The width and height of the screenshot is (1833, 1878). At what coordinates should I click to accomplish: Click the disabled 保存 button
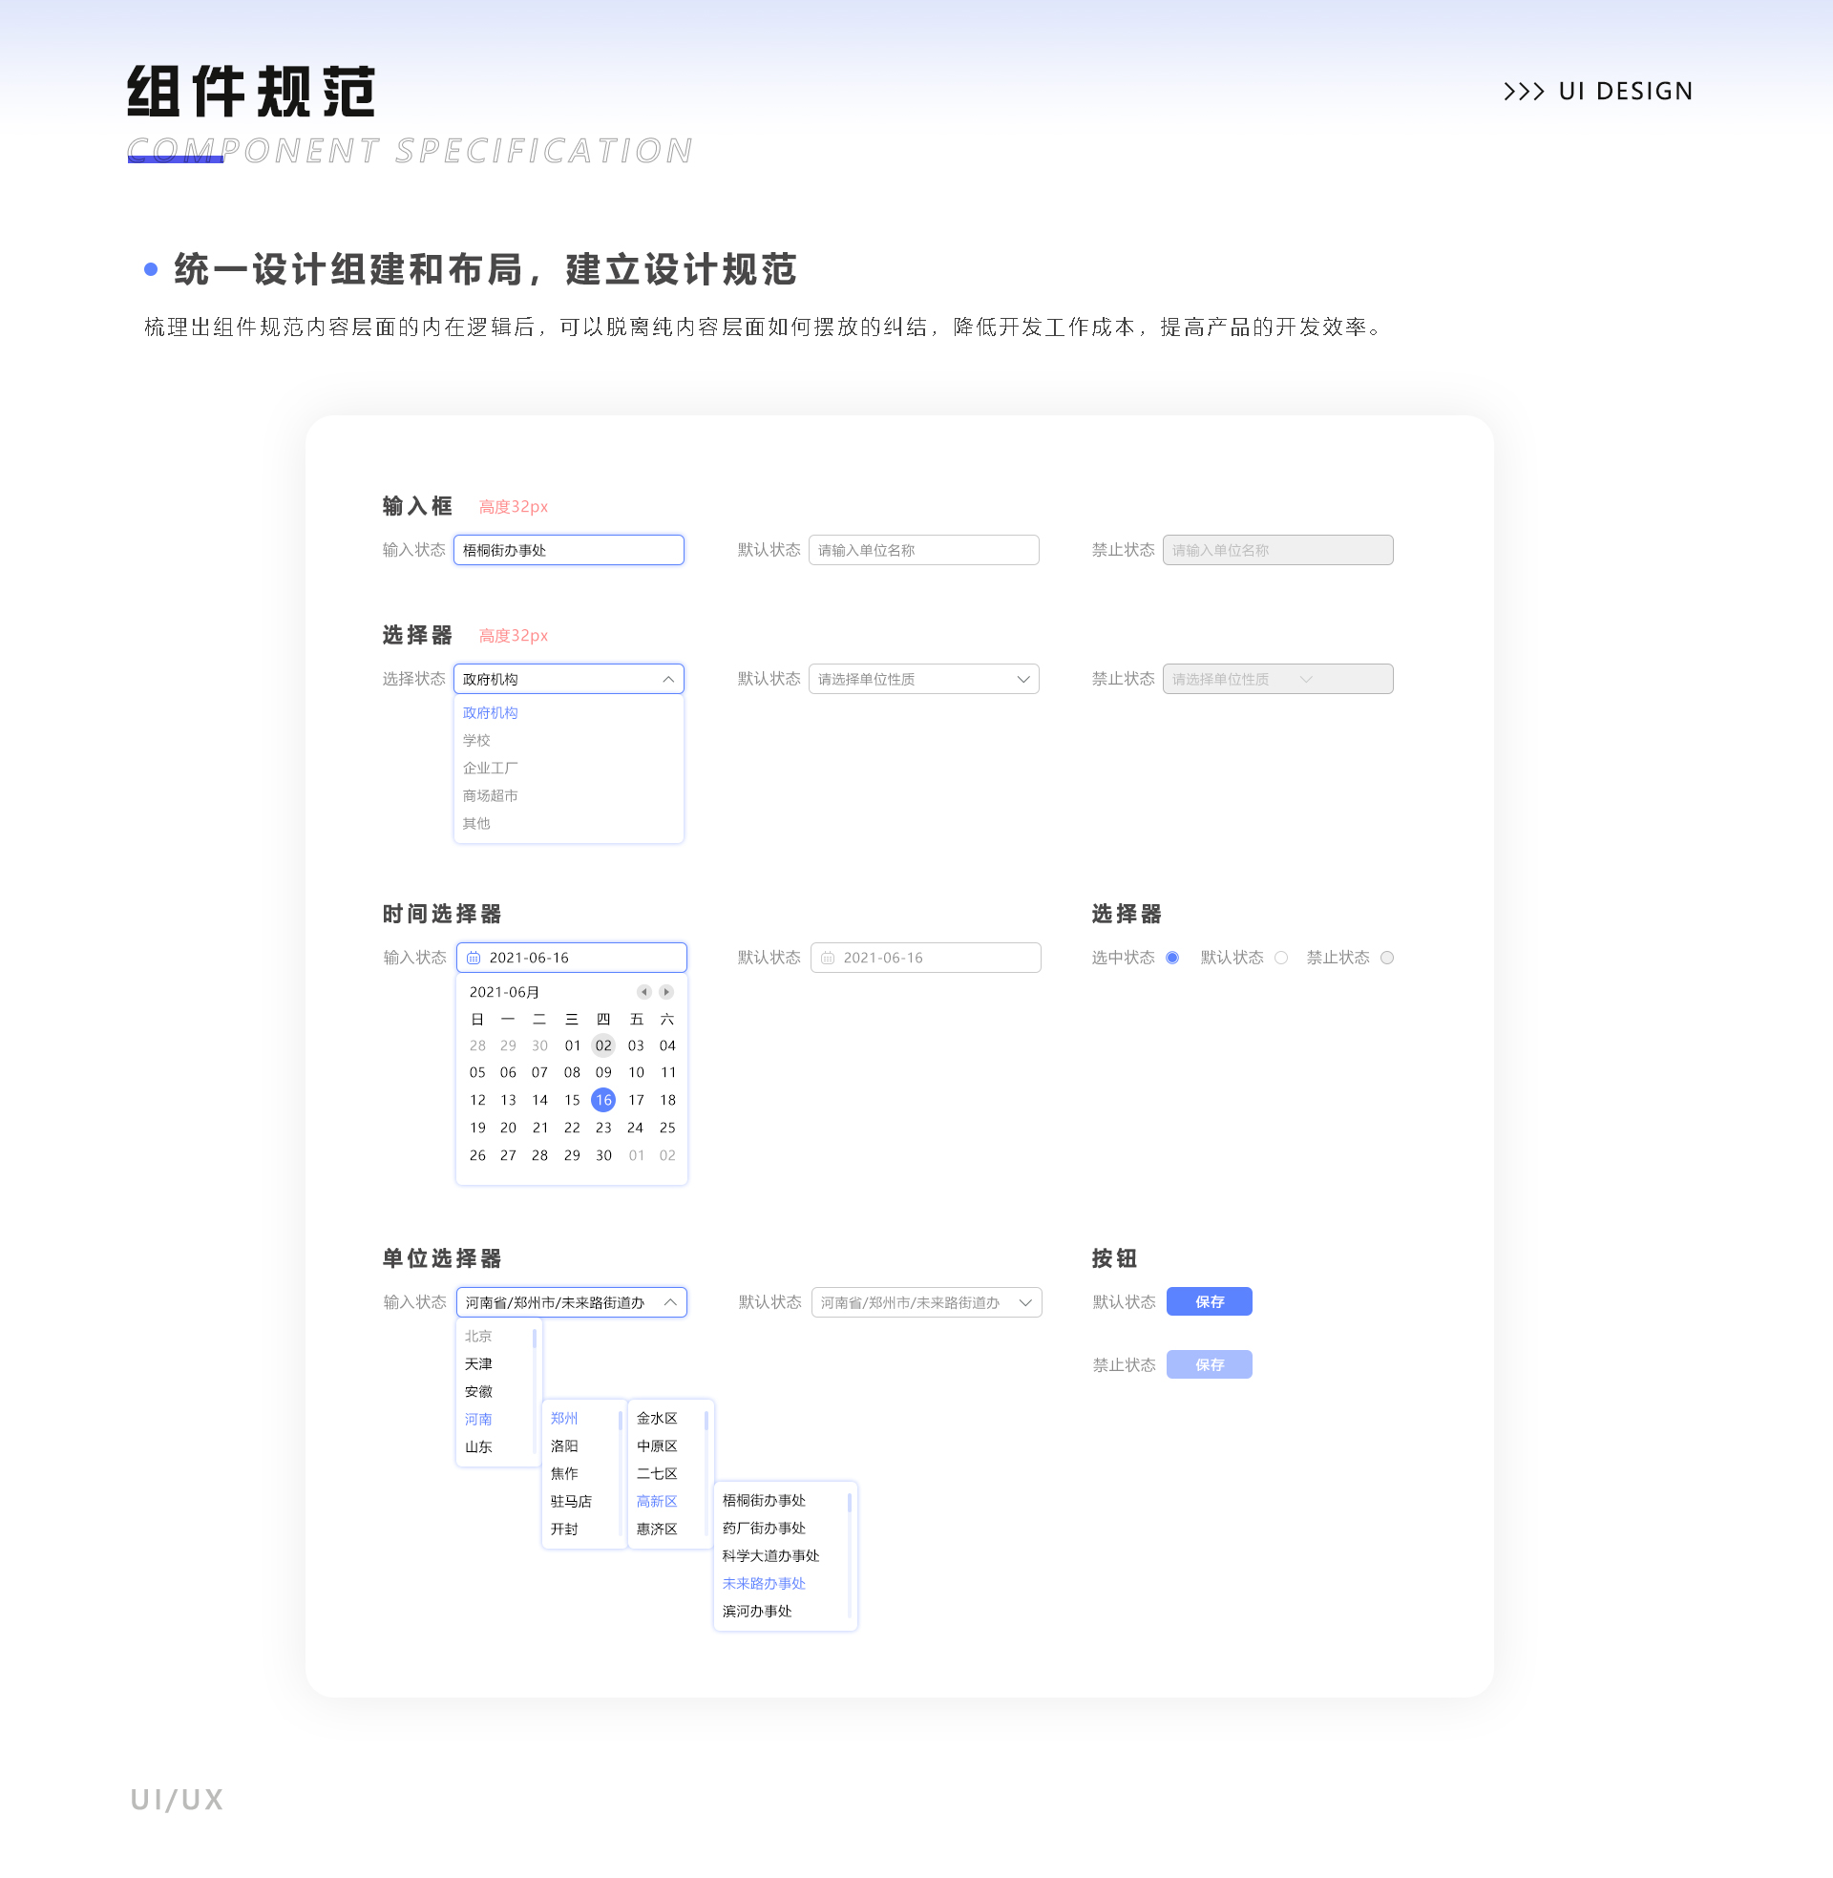[1211, 1365]
